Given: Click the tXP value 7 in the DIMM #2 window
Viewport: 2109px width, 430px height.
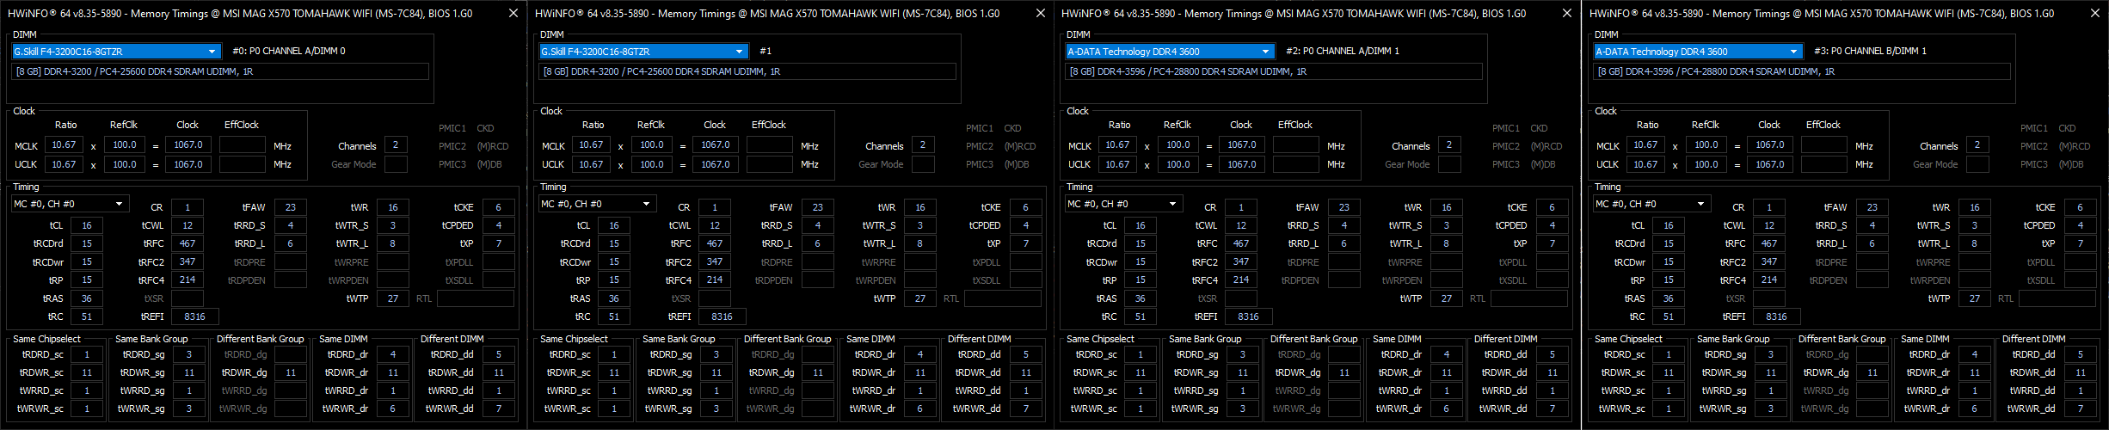Looking at the screenshot, I should 1553,243.
